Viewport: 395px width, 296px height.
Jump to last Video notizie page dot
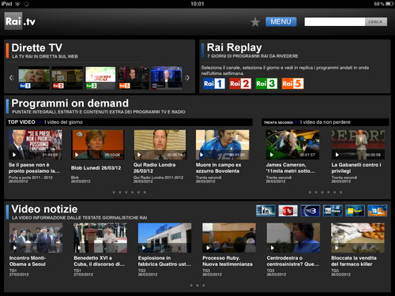tap(204, 286)
